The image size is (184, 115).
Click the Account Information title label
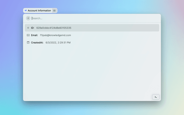39,11
